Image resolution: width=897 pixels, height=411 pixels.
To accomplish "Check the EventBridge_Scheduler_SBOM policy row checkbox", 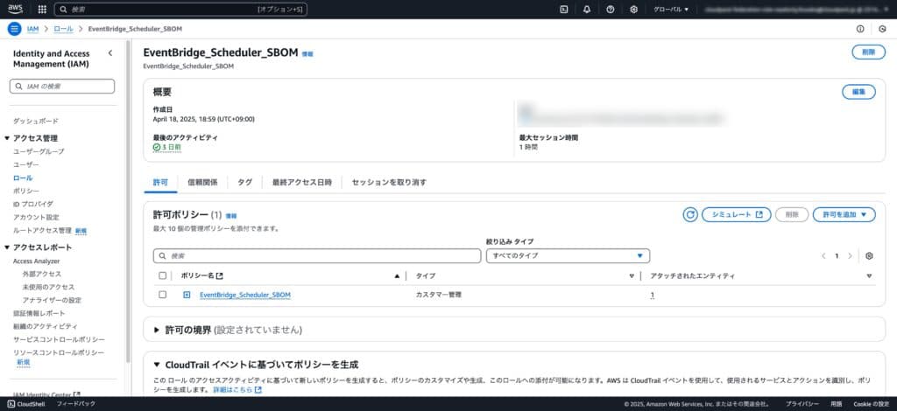I will (162, 295).
